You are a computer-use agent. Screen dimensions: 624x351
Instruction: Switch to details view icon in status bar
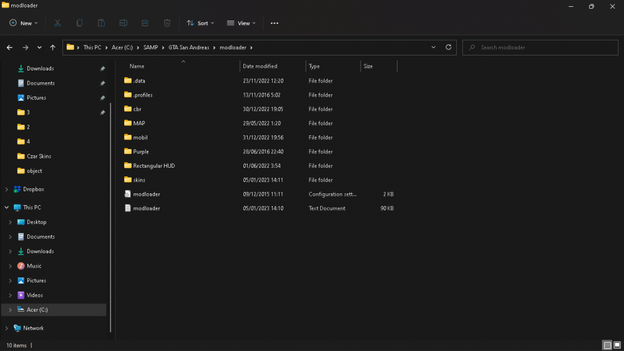pos(607,345)
